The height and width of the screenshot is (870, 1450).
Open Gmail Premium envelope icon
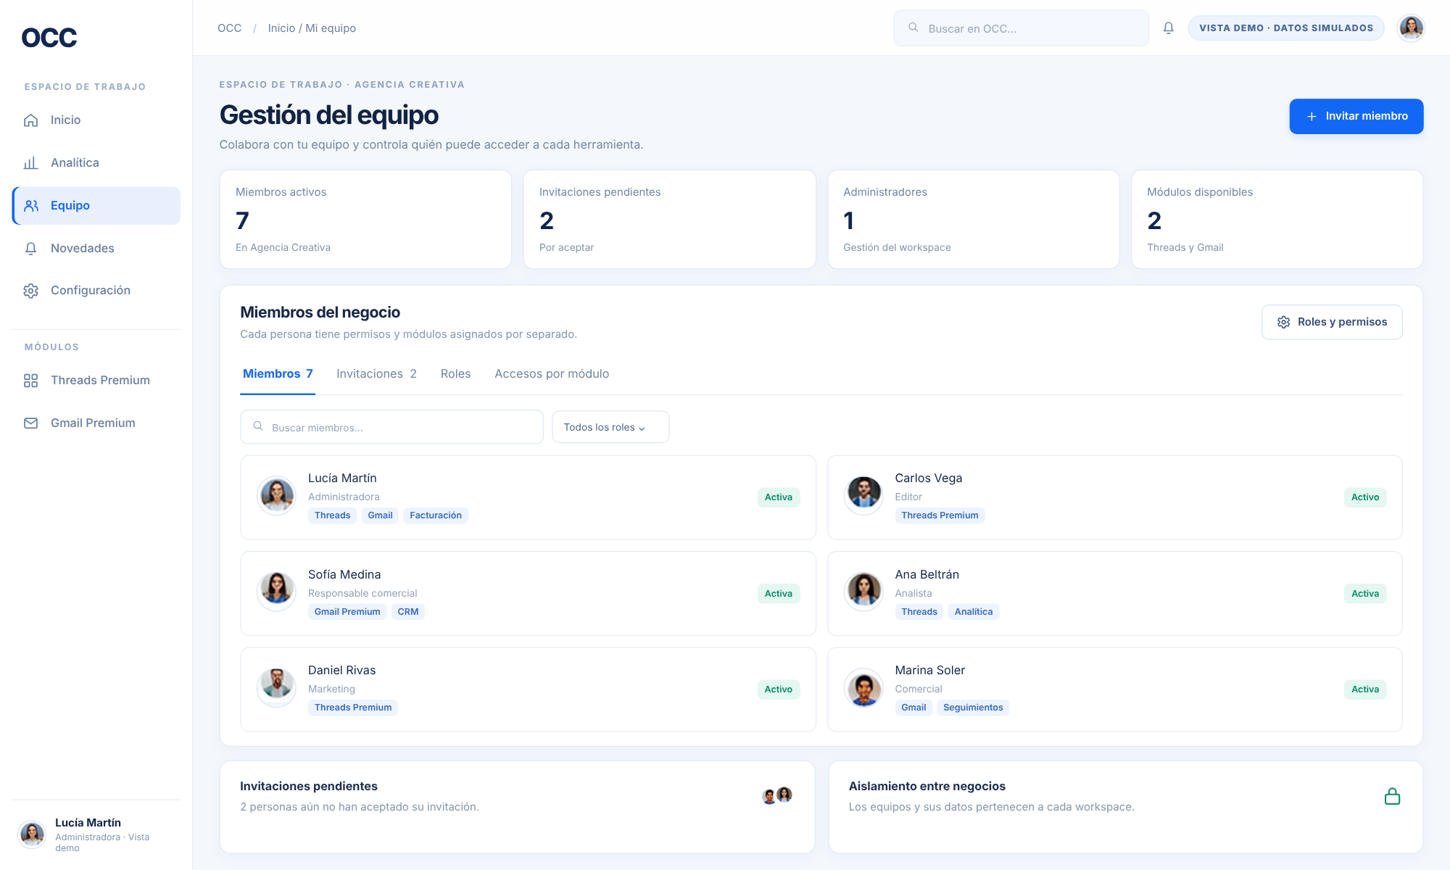30,423
